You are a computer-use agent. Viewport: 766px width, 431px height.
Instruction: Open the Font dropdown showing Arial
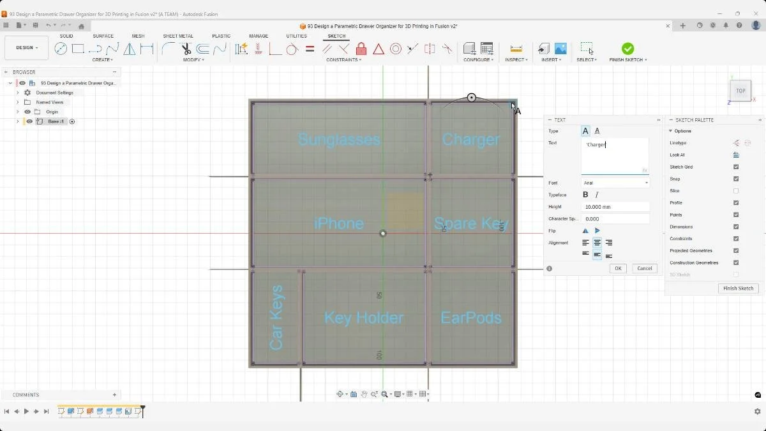[x=615, y=183]
